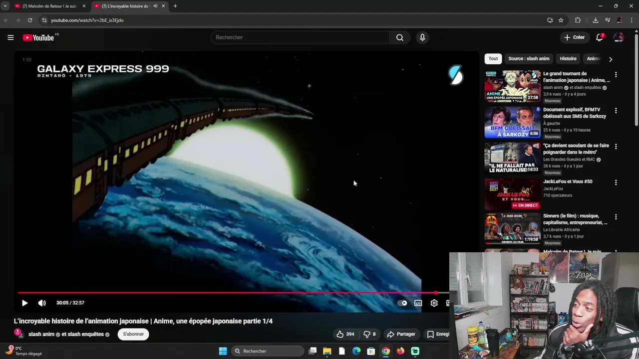Focus the Rechercher search field on YouTube
Image resolution: width=639 pixels, height=359 pixels.
[300, 37]
